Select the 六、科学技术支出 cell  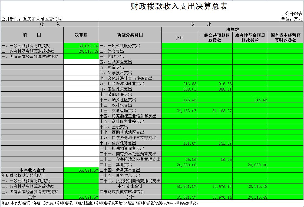130,73
